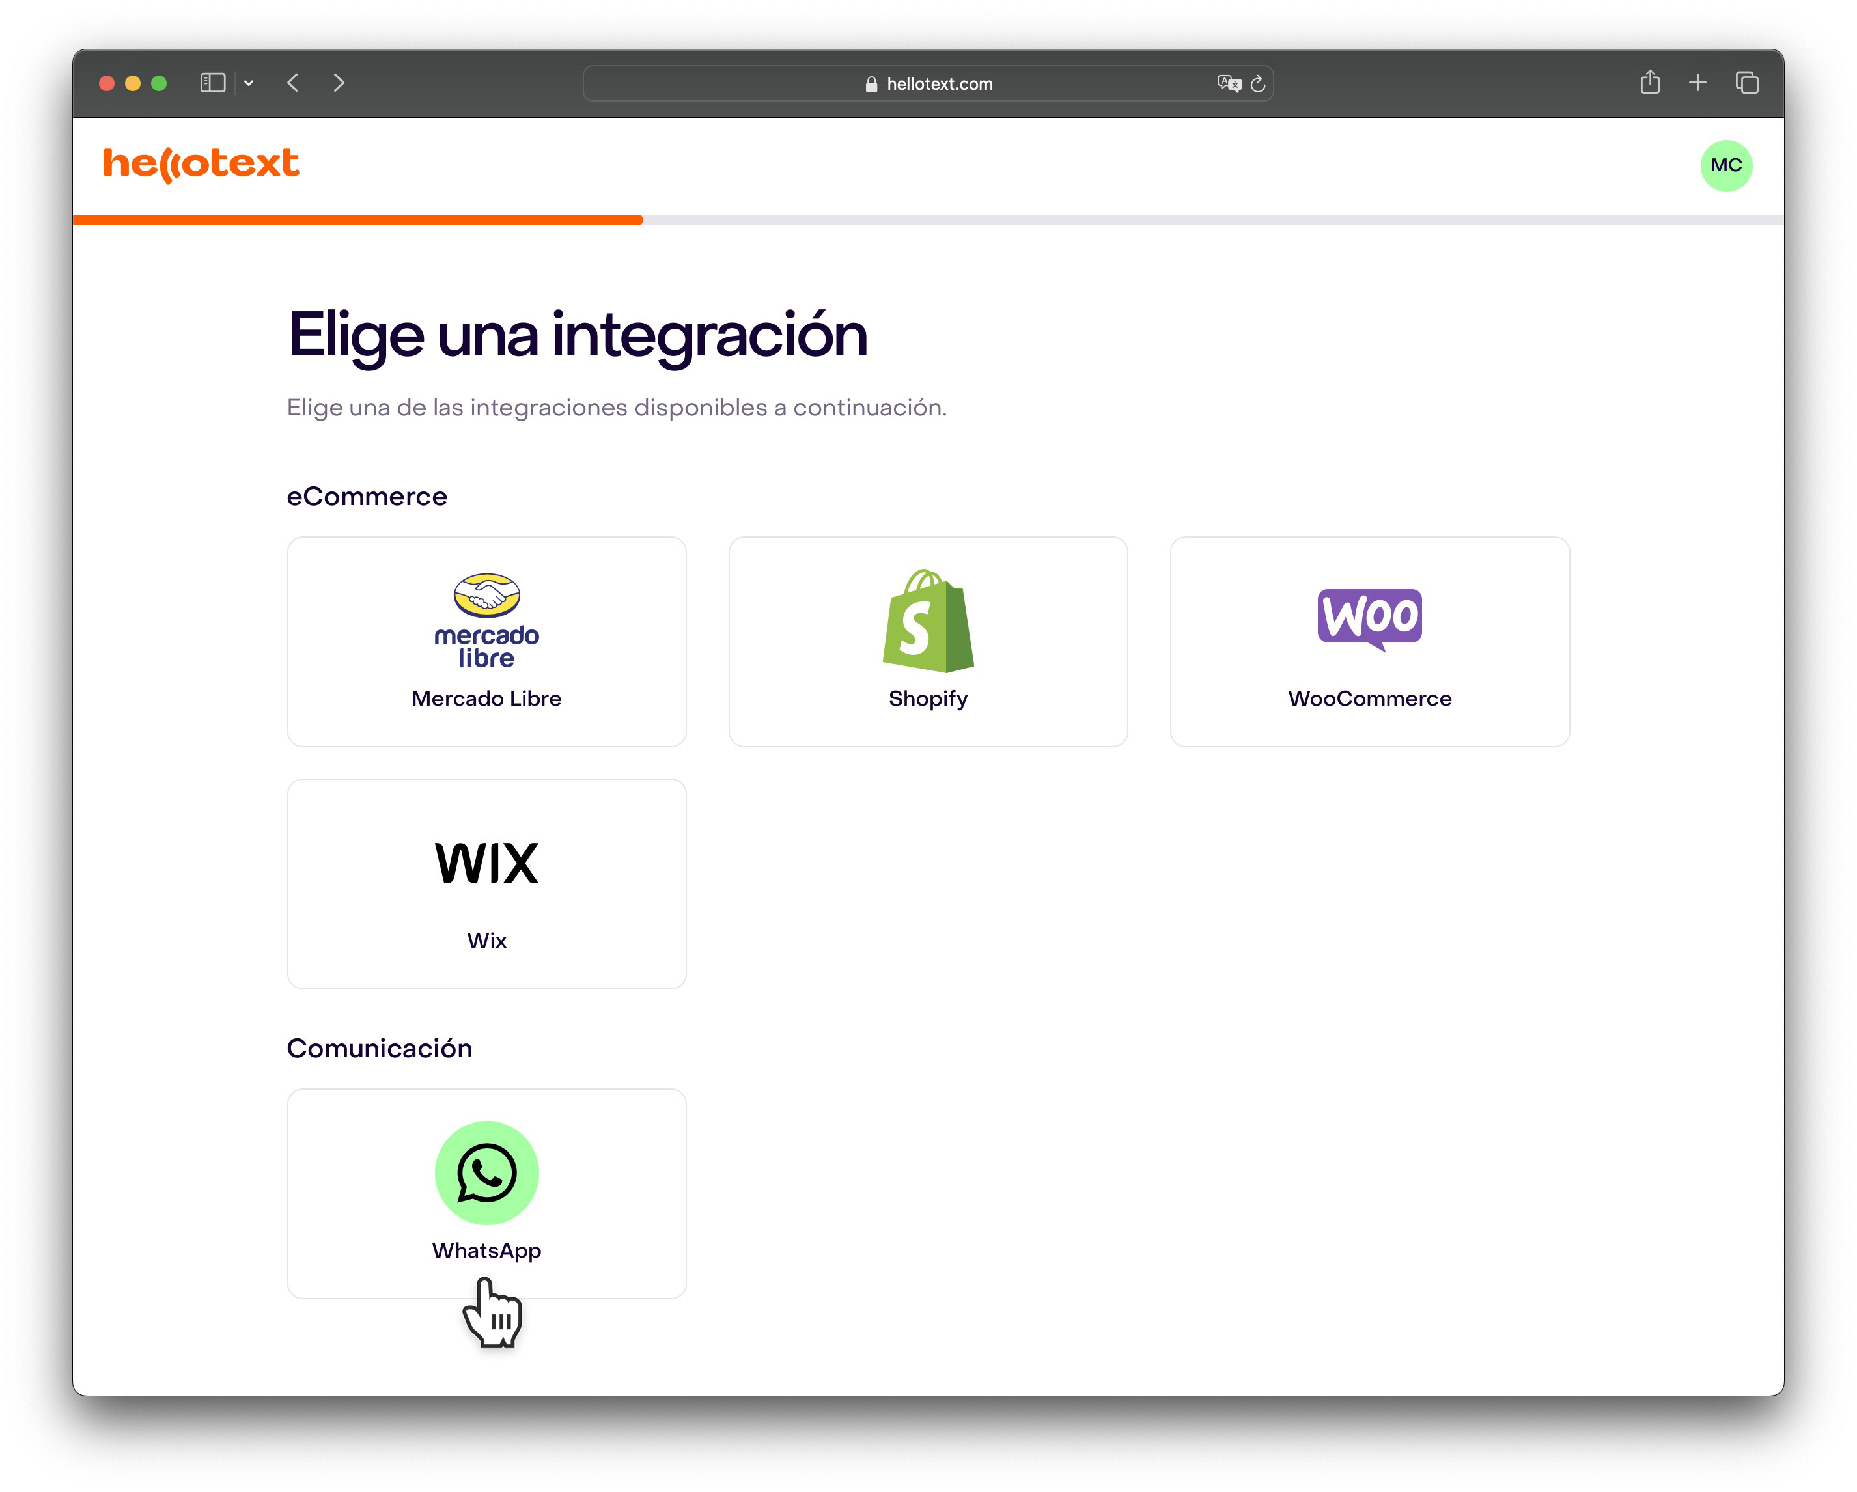1857x1492 pixels.
Task: Click the hellotext logo
Action: (201, 163)
